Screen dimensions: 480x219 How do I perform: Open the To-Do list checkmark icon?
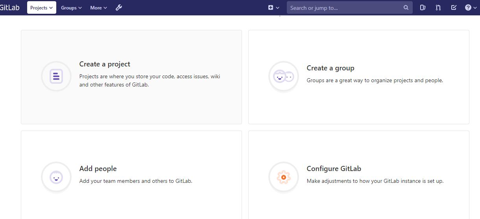tap(454, 7)
